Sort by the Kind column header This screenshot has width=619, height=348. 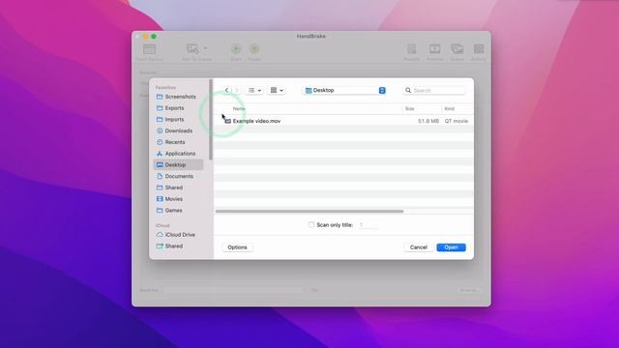[x=449, y=108]
